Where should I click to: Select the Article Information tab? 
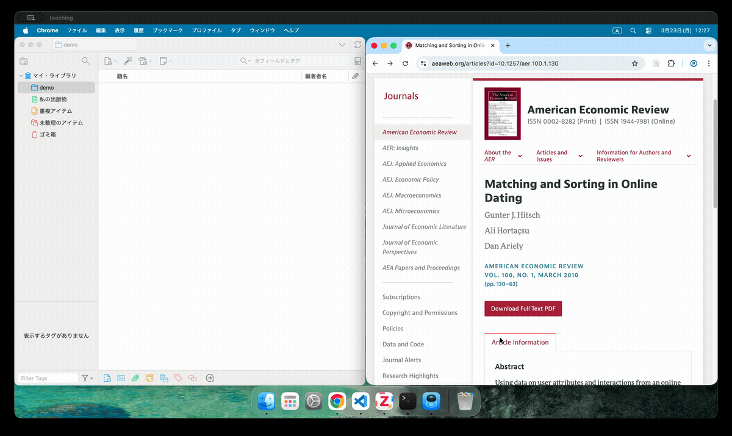tap(520, 342)
